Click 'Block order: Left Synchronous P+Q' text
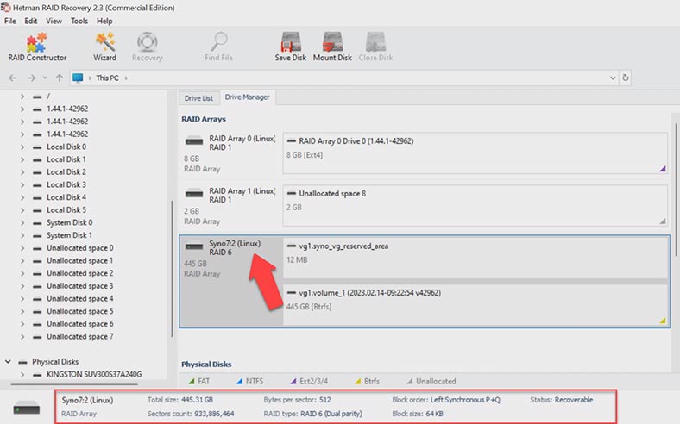The height and width of the screenshot is (424, 680). coord(446,400)
